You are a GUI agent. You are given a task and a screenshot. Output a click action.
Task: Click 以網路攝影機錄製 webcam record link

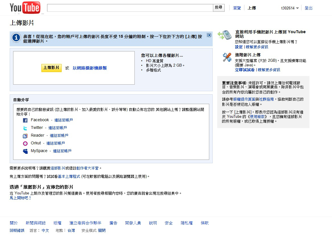coord(90,68)
